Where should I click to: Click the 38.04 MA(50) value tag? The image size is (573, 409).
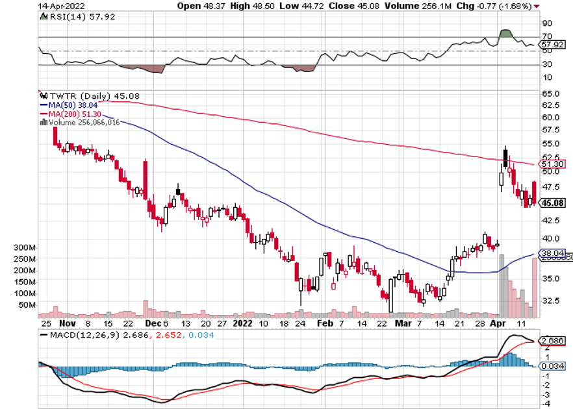(x=552, y=253)
